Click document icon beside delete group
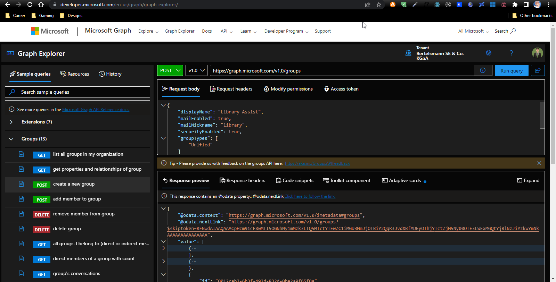This screenshot has height=282, width=556. (21, 229)
